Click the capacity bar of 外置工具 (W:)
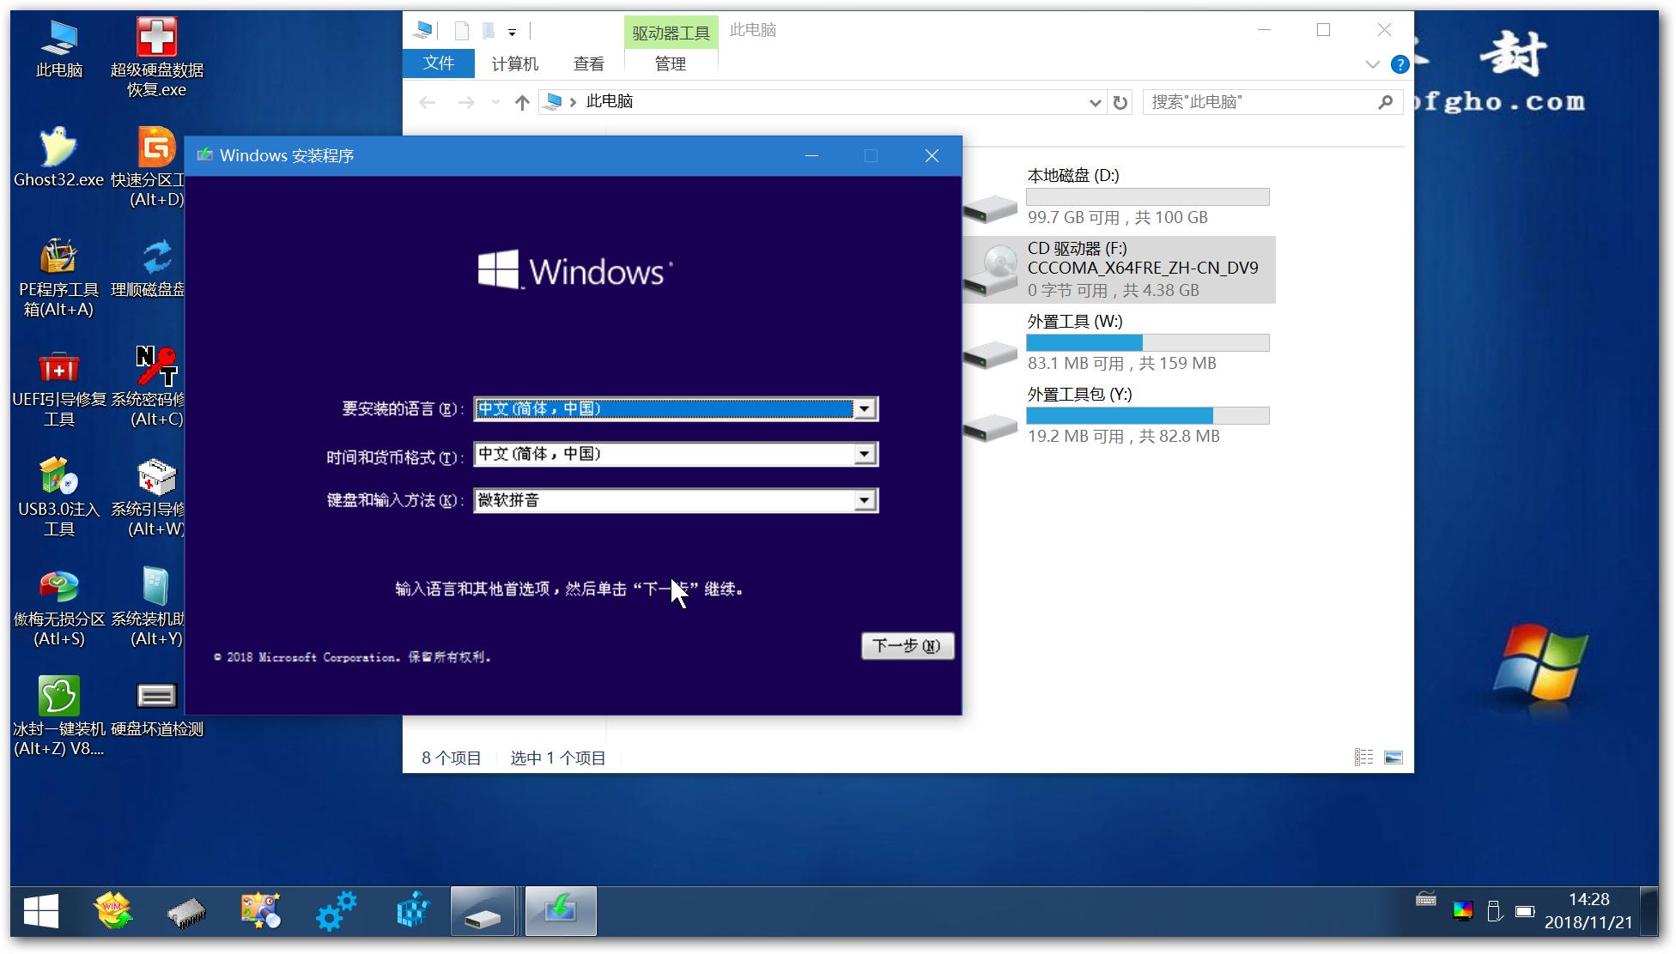Image resolution: width=1676 pixels, height=954 pixels. [1147, 342]
